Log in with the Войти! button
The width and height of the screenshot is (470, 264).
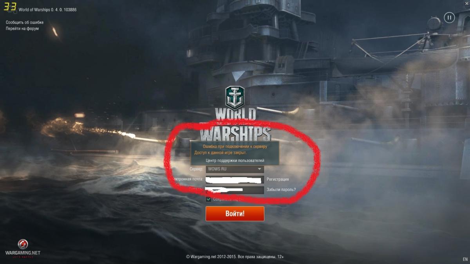[x=235, y=214]
